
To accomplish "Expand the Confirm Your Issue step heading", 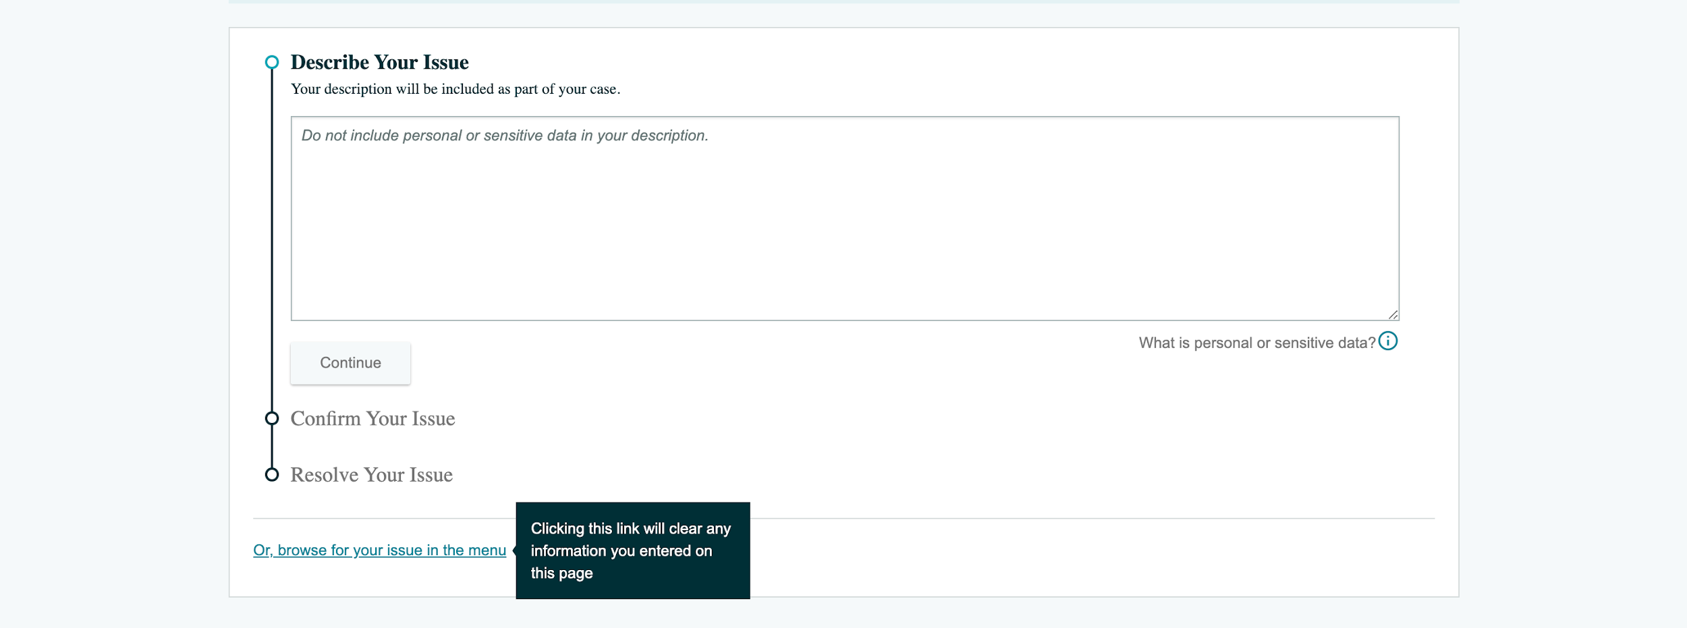I will (x=372, y=419).
